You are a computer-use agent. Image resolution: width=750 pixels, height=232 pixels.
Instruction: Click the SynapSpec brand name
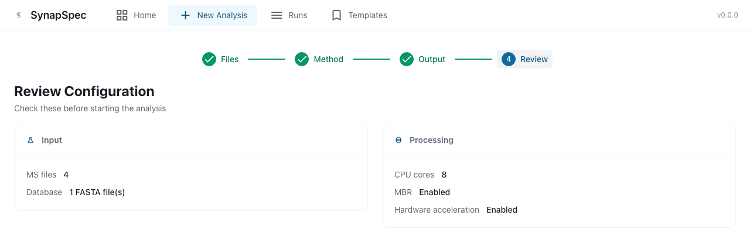pos(59,15)
